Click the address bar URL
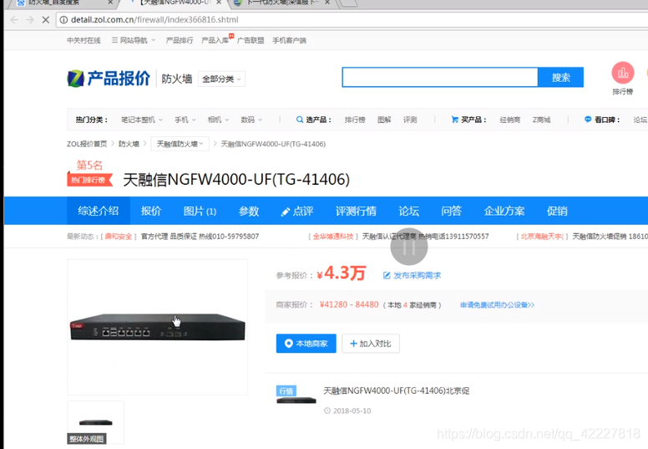The height and width of the screenshot is (449, 648). [x=154, y=20]
